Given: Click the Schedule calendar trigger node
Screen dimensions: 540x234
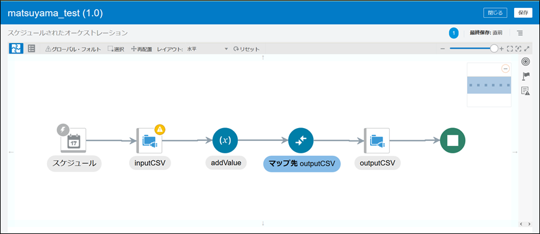Looking at the screenshot, I should coord(74,140).
